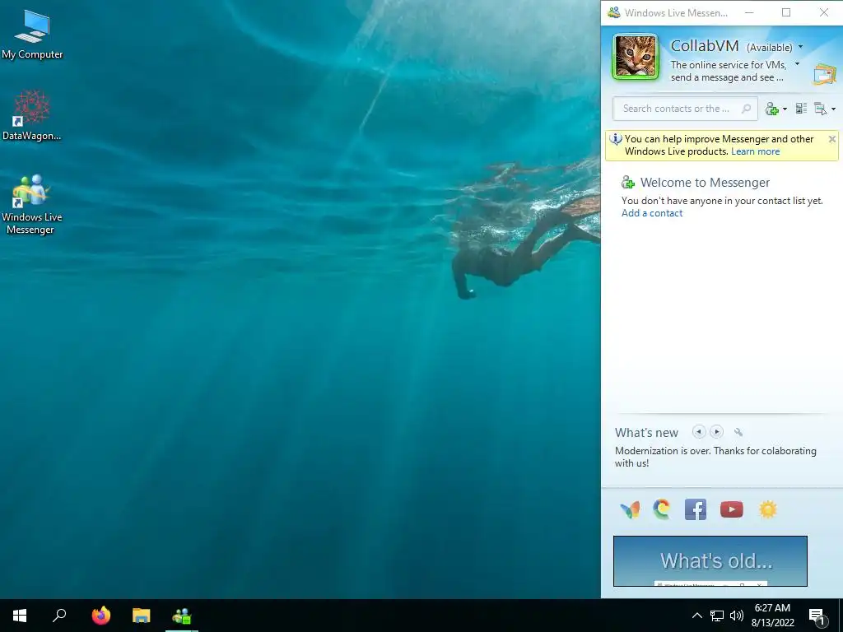Viewport: 843px width, 632px height.
Task: Maximize the Windows Live Messenger window
Action: coord(786,12)
